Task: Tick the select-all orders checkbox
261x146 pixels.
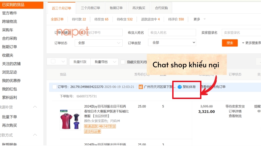Action: (53, 61)
